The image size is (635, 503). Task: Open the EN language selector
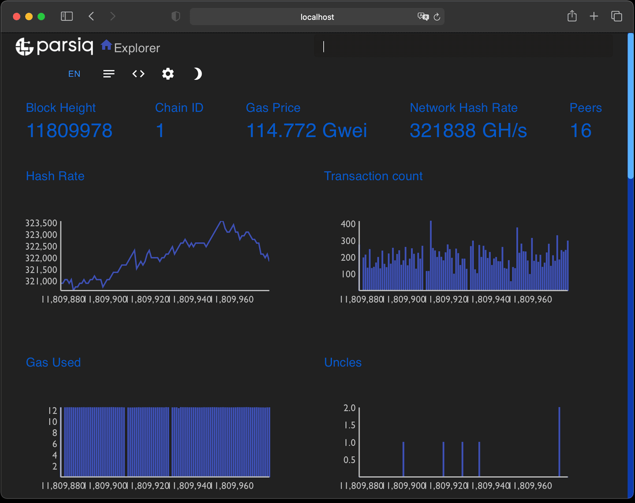[74, 74]
